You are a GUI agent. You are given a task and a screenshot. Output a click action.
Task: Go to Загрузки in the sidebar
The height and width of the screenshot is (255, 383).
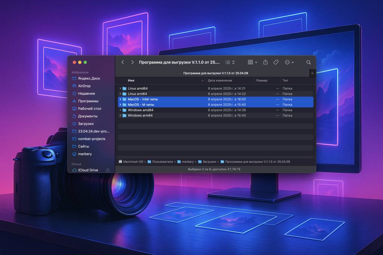pyautogui.click(x=86, y=124)
